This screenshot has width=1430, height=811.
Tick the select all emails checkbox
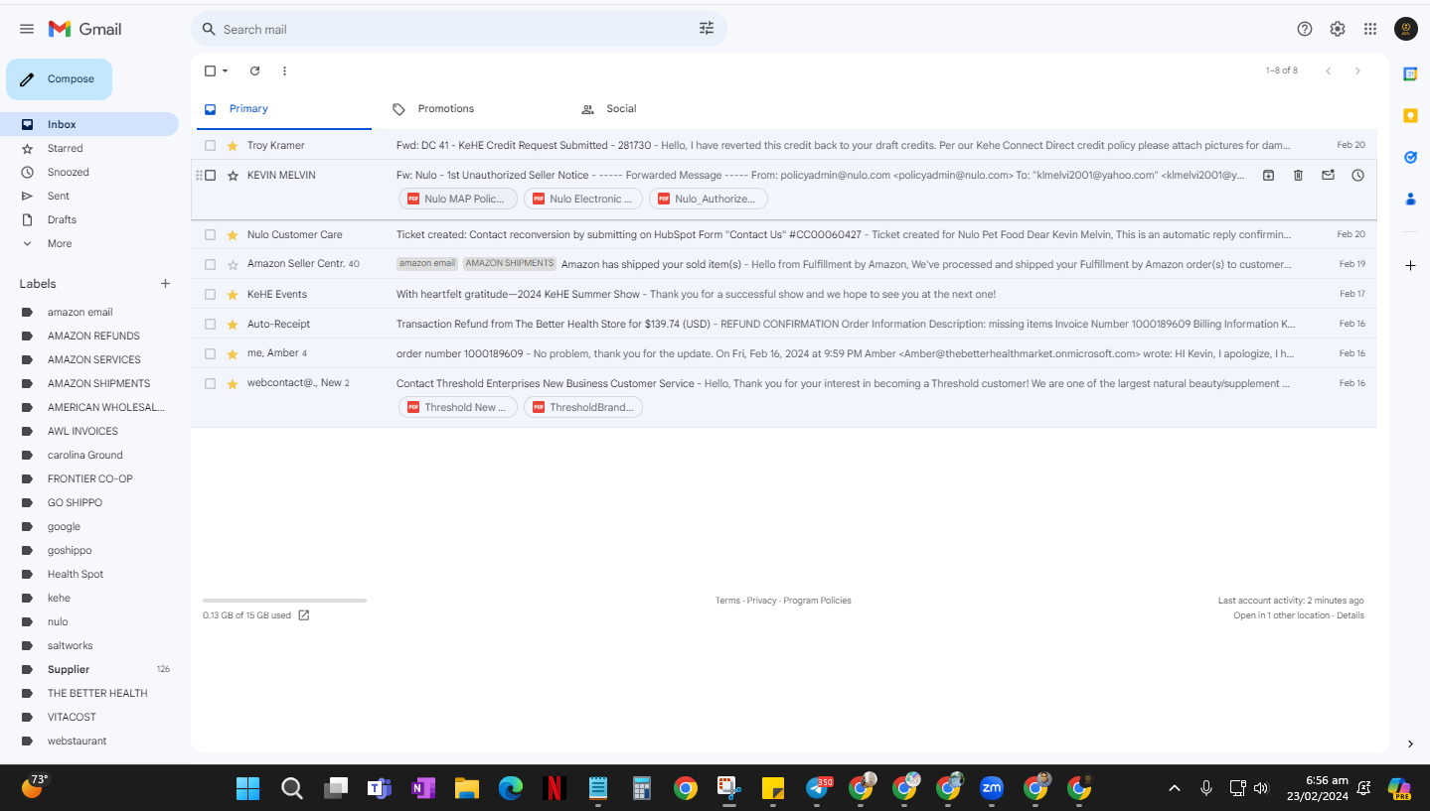click(x=210, y=70)
